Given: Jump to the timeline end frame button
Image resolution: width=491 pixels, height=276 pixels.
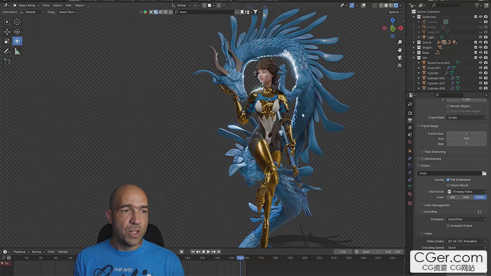Looking at the screenshot, I should (219, 252).
